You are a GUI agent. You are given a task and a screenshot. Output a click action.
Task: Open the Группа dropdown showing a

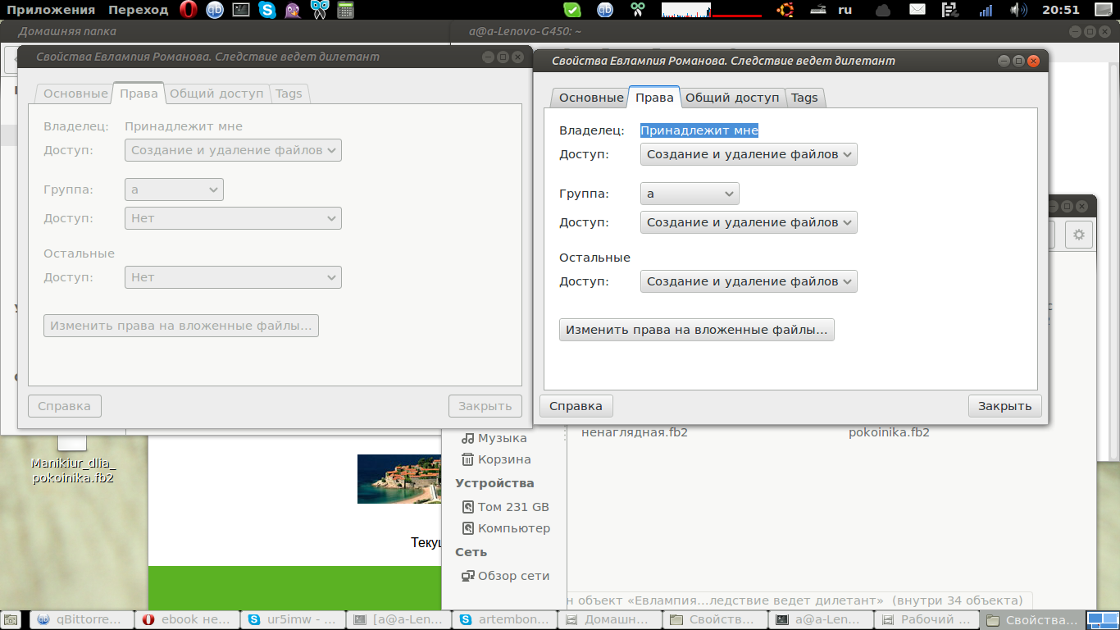coord(690,194)
